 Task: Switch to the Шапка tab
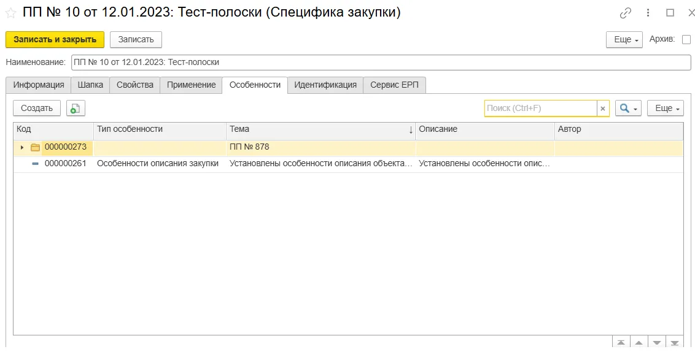pyautogui.click(x=90, y=85)
